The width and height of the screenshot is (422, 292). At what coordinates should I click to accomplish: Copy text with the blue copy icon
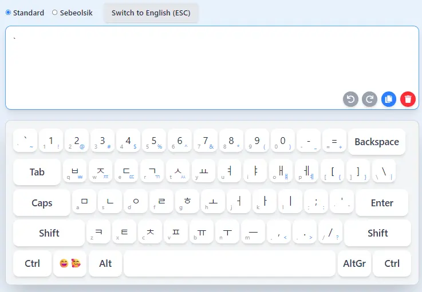pyautogui.click(x=389, y=99)
